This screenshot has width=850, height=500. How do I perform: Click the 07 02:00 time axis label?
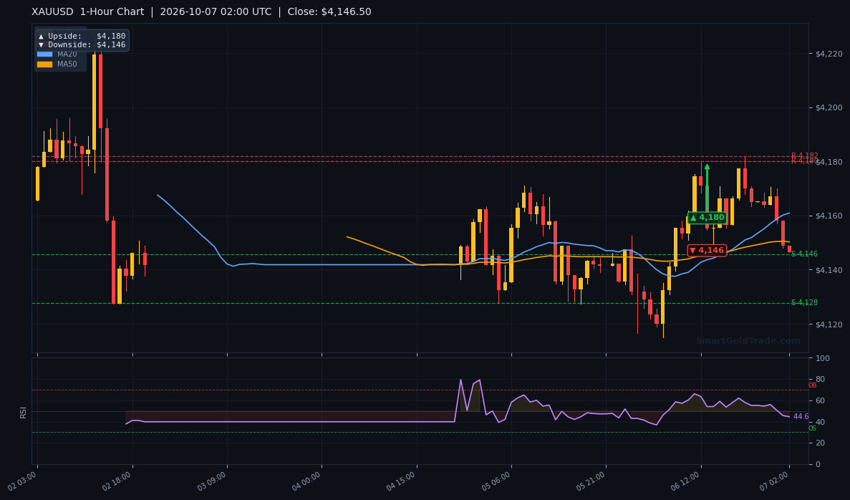pos(775,481)
